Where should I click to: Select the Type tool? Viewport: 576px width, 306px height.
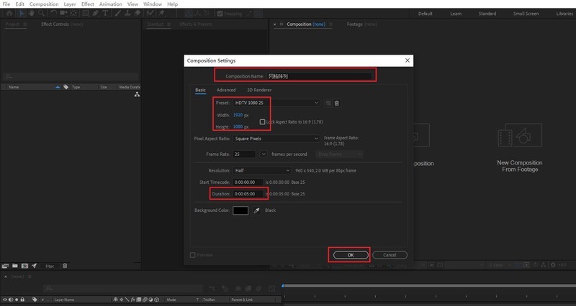pyautogui.click(x=106, y=13)
